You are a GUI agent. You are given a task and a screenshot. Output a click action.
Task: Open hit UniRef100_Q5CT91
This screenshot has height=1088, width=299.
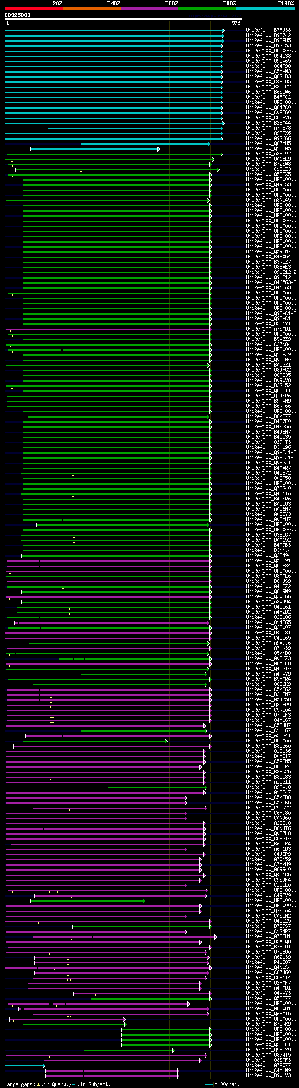(x=268, y=561)
